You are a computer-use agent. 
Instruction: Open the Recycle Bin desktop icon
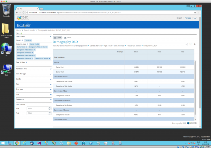[6, 10]
